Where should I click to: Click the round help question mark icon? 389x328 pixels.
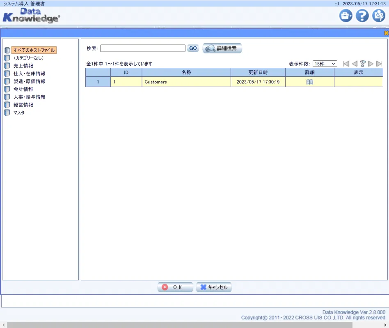[x=362, y=16]
